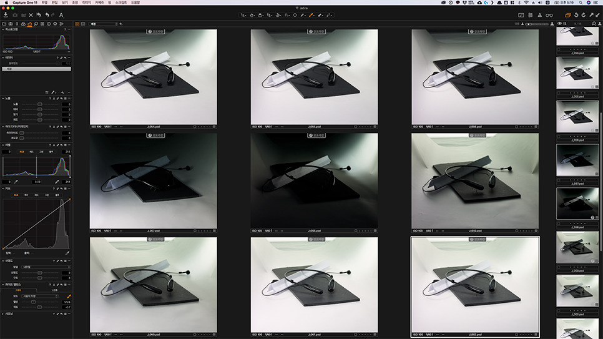Click the macOS Spotlight search icon
The image size is (603, 339).
coord(581,2)
